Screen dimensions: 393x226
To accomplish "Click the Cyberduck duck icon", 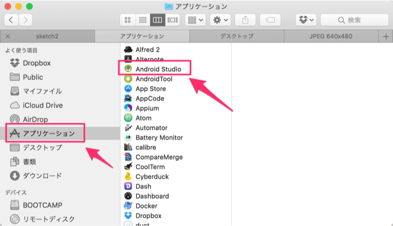I will point(128,177).
